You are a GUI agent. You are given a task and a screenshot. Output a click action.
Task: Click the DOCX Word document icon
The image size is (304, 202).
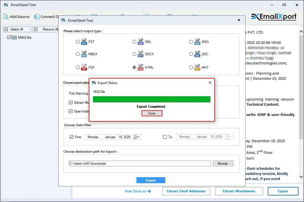pos(141,54)
